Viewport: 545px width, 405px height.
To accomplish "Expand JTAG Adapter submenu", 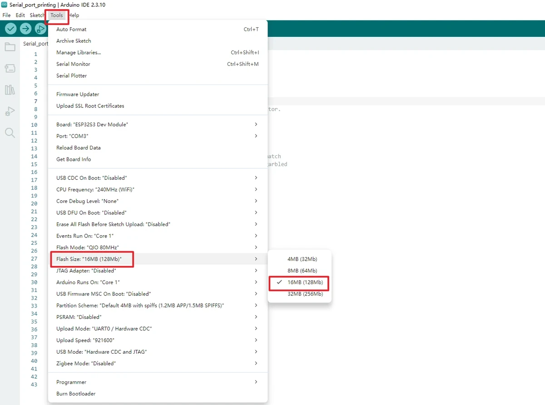I will [158, 271].
